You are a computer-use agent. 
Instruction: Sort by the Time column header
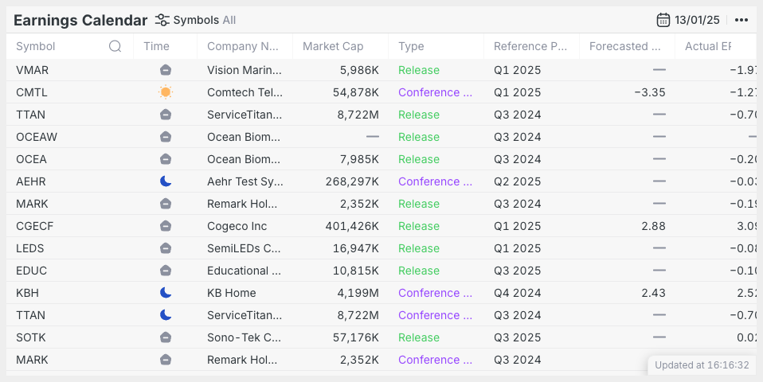(x=156, y=46)
